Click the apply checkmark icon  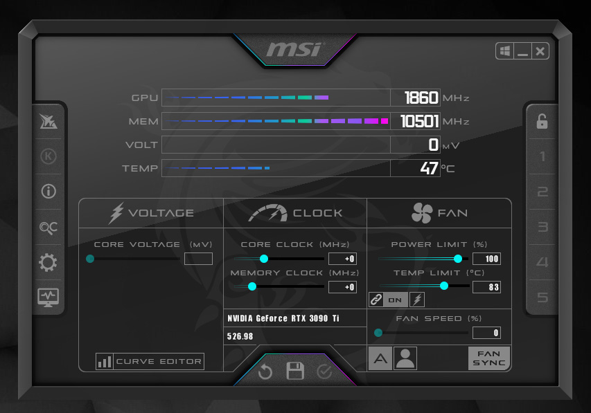tap(324, 372)
